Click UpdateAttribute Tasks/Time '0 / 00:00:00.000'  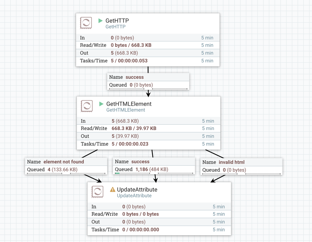pyautogui.click(x=141, y=230)
